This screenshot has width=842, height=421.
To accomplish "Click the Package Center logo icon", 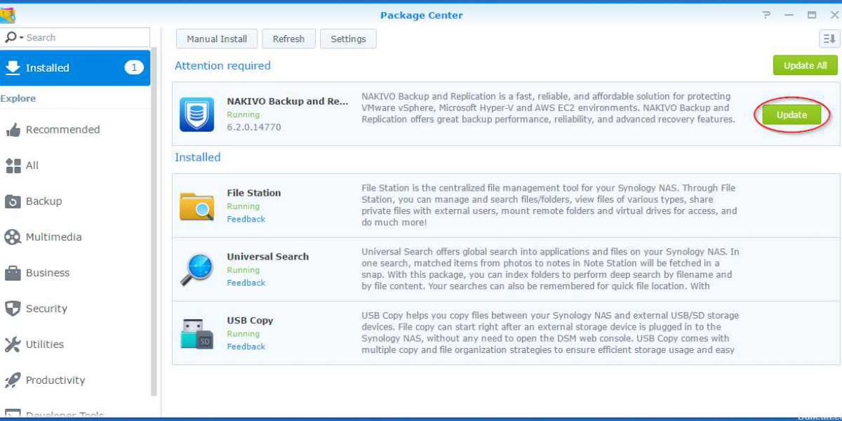I will click(8, 15).
